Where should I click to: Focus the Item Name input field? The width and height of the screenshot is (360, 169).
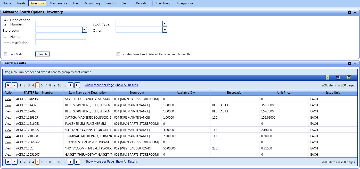click(61, 36)
